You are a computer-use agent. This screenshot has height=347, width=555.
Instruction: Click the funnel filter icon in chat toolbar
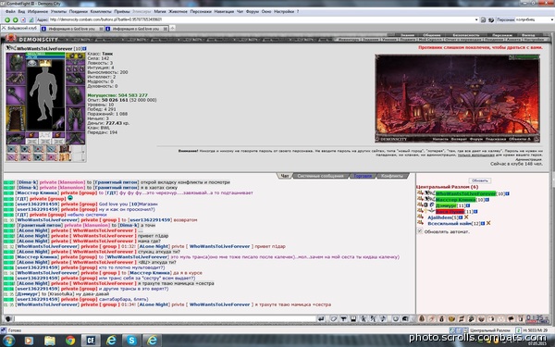(x=343, y=318)
